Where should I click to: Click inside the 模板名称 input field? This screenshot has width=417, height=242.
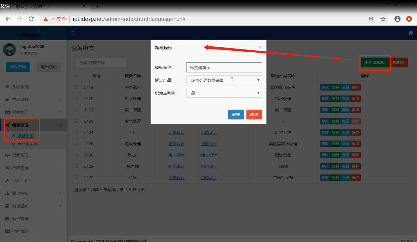(x=224, y=67)
